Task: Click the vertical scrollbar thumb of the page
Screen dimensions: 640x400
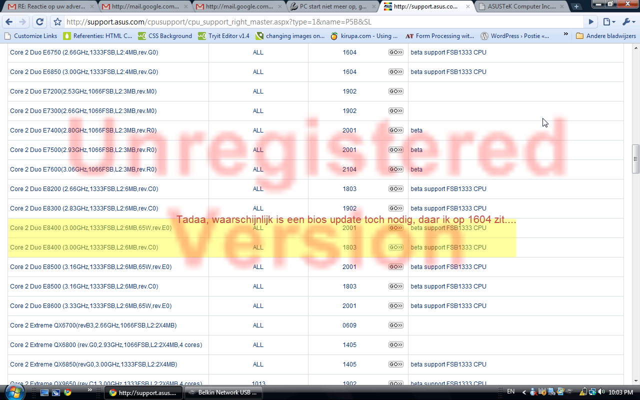Action: 635,159
